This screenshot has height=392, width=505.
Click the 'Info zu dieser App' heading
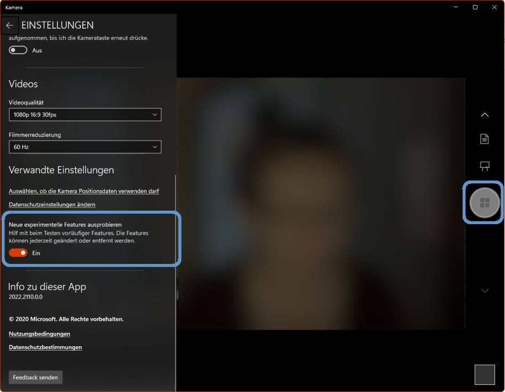point(47,287)
